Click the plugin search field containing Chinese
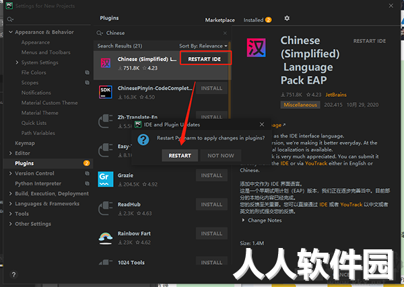Screen dimensions: 404x287 coord(162,33)
